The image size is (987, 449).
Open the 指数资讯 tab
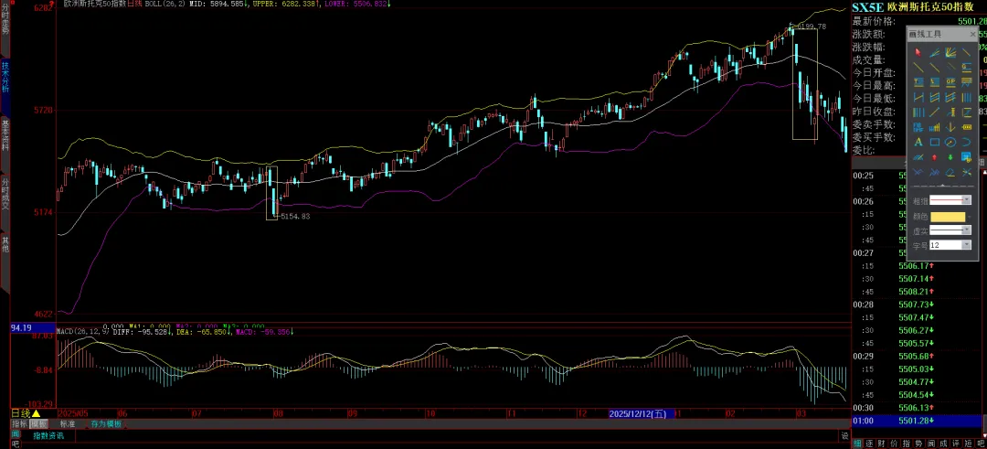click(x=48, y=435)
